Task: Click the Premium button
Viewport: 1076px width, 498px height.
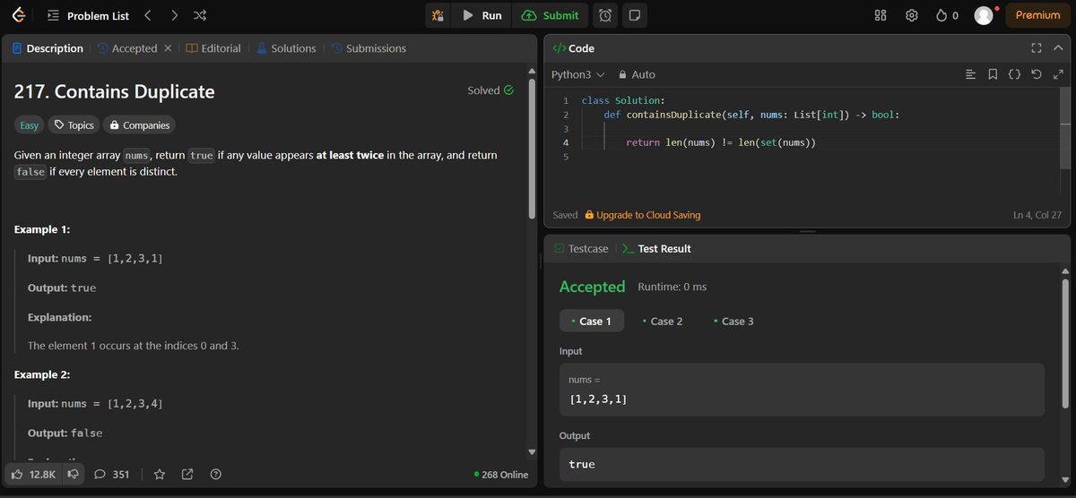Action: 1037,15
